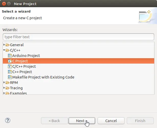Select the Arduino Project entry
This screenshot has width=157, height=128.
coord(26,56)
